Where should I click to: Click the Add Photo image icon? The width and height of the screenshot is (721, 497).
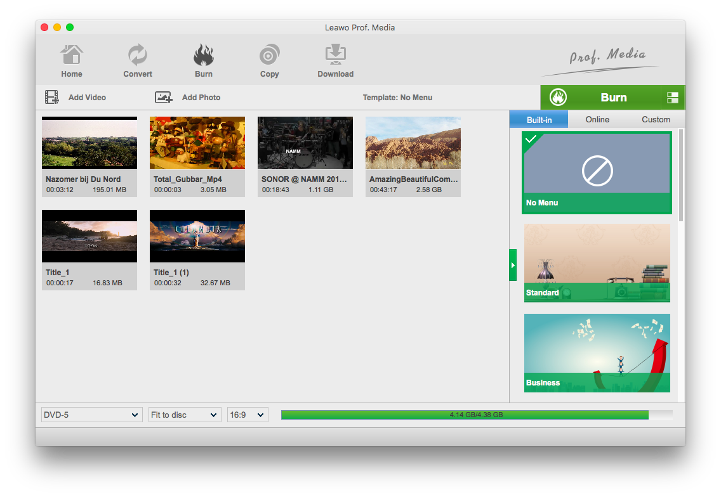coord(164,98)
